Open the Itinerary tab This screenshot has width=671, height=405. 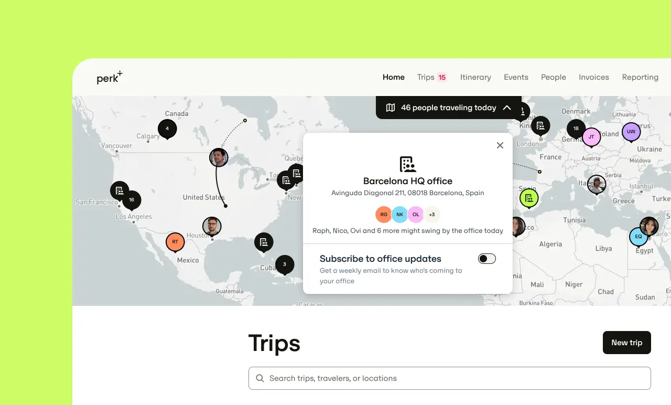click(475, 77)
